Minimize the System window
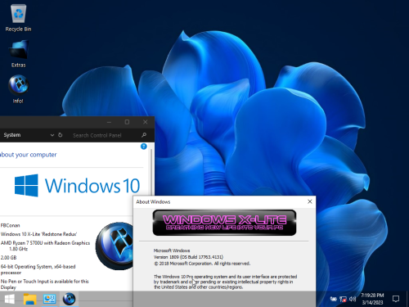This screenshot has height=307, width=409. [x=109, y=122]
